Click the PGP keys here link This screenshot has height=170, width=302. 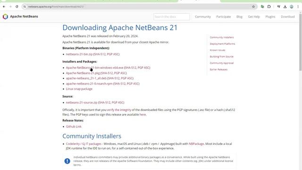coord(143,114)
